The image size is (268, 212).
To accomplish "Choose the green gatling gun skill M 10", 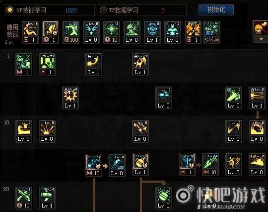I will pyautogui.click(x=210, y=165).
